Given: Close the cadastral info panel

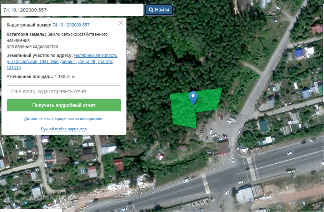Looking at the screenshot, I should 121,23.
